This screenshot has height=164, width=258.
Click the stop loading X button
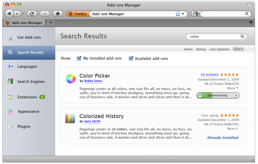click(x=45, y=14)
